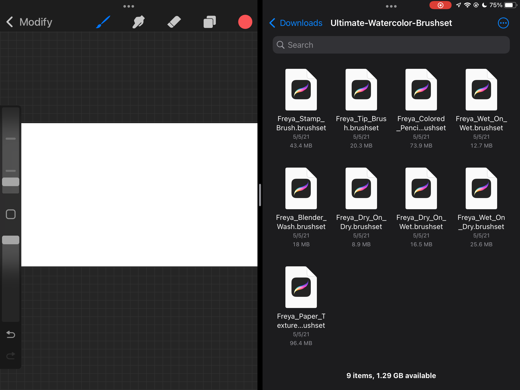520x390 pixels.
Task: Select the Eraser tool
Action: 174,22
